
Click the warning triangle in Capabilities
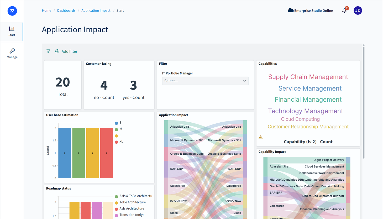click(261, 137)
